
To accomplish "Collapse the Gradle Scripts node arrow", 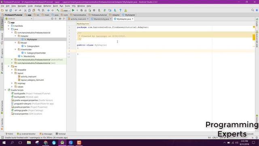I will coord(5,90).
